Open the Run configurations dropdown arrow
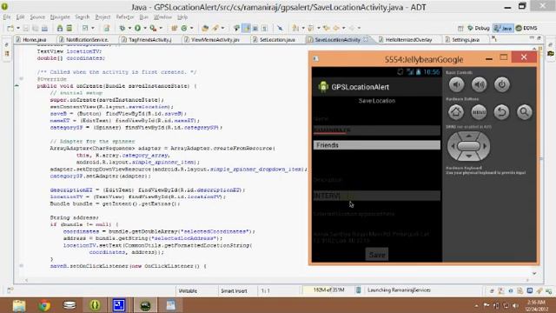556x313 pixels. point(145,28)
